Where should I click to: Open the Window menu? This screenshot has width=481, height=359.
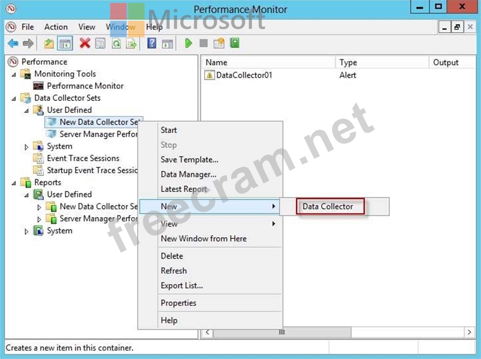[x=121, y=27]
